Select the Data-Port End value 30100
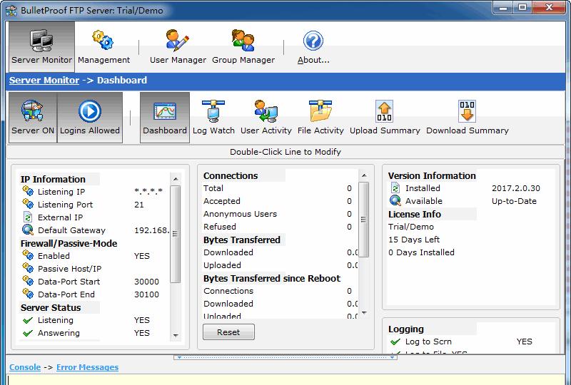Viewport: 571px width, 385px height. (146, 294)
